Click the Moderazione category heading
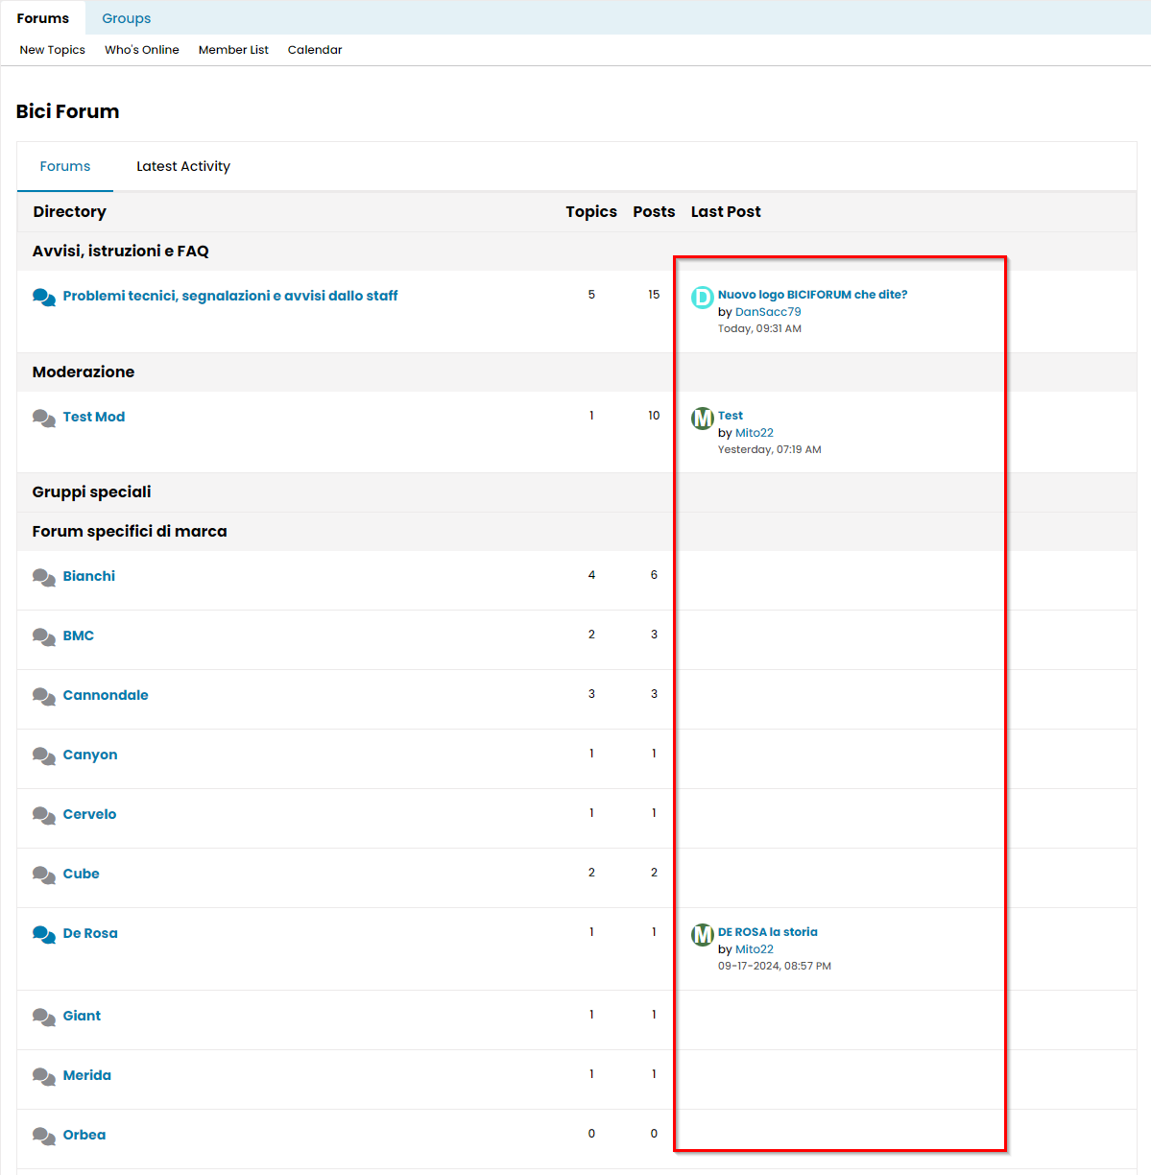1151x1175 pixels. (84, 372)
